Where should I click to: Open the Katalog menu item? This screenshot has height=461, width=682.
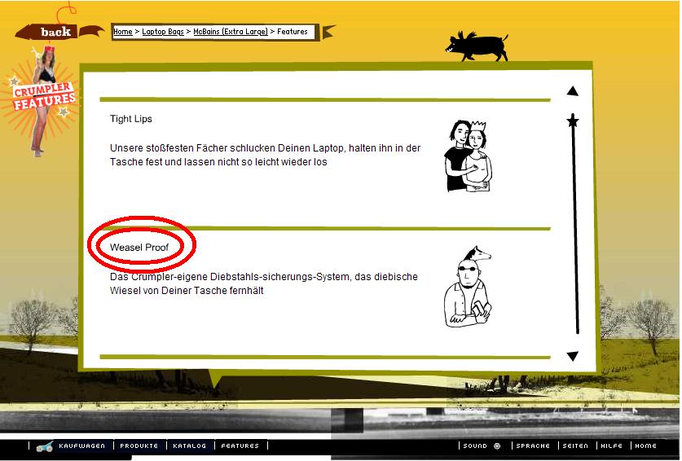190,446
